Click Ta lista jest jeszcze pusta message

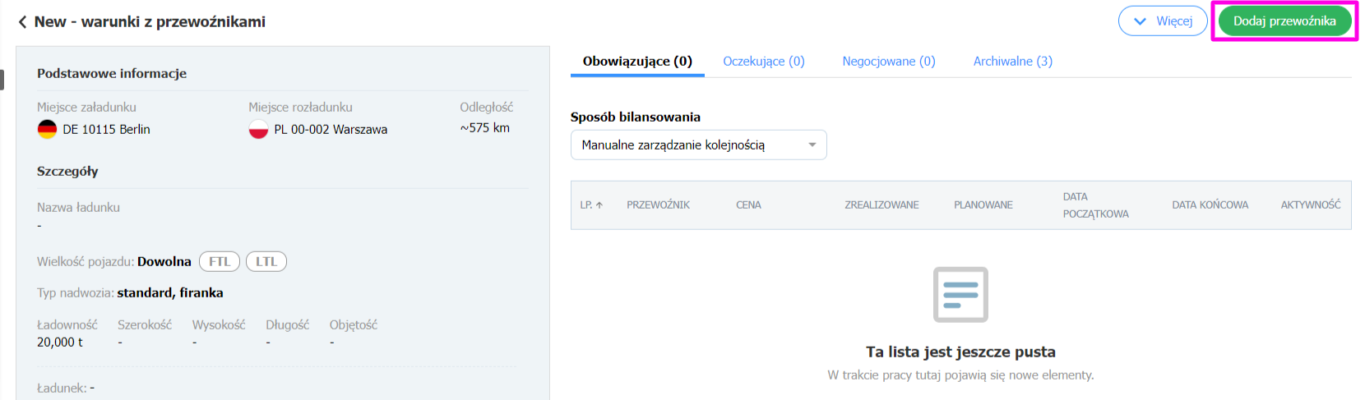tap(960, 352)
